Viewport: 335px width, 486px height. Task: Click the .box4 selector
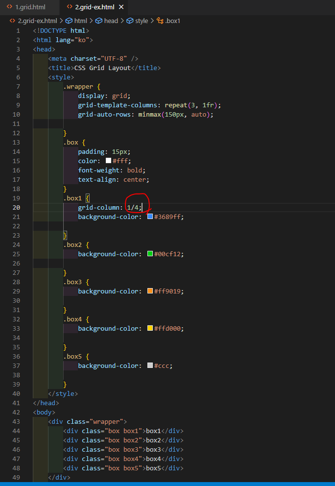tap(72, 319)
